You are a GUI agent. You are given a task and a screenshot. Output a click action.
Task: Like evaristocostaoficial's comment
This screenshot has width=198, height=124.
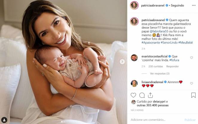point(191,58)
